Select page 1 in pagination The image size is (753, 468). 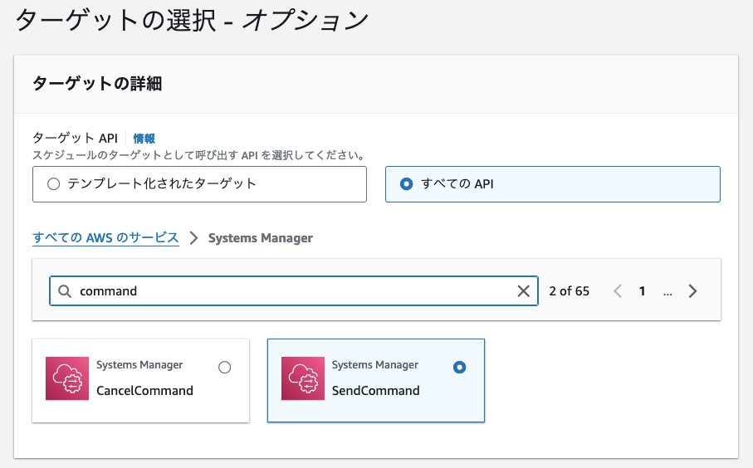[x=642, y=291]
